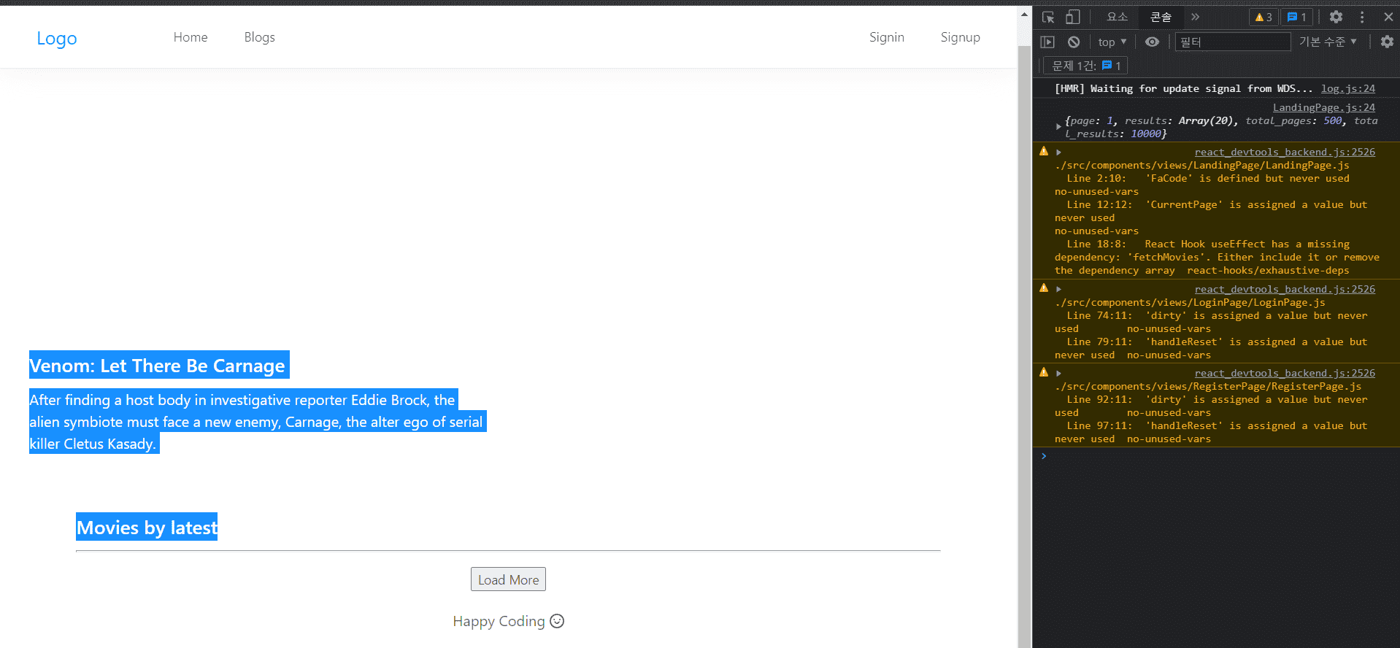Viewport: 1400px width, 648px height.
Task: Click the 'Venom: Let There Be Carnage' title
Action: 159,365
